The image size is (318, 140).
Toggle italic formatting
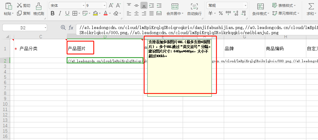click(x=60, y=13)
